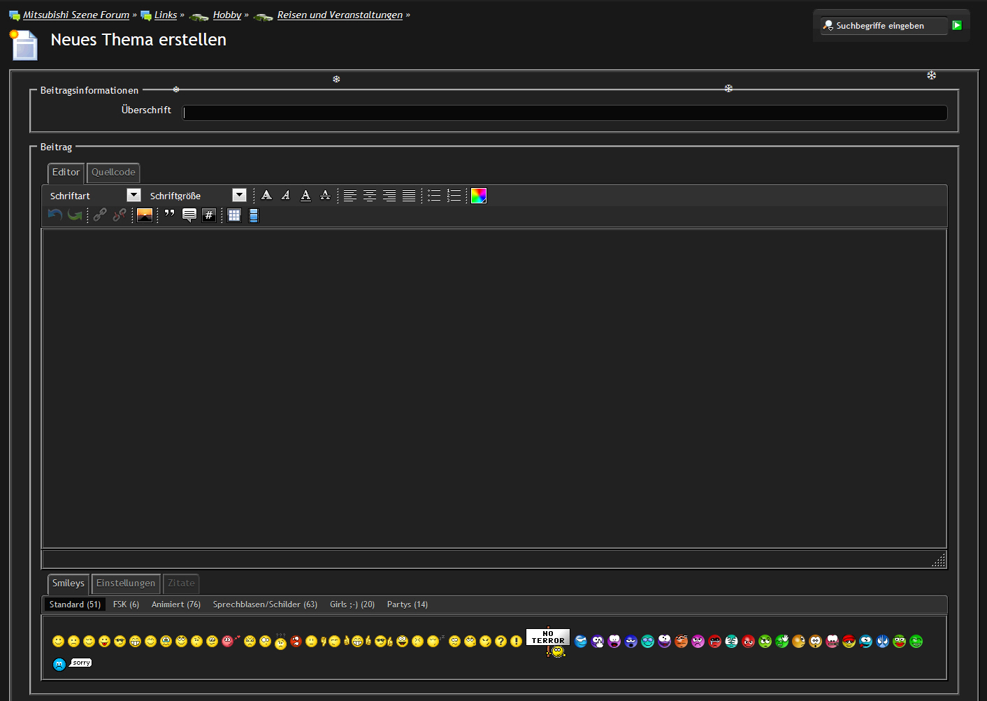This screenshot has height=701, width=987.
Task: Insert an image via toolbar icon
Action: point(145,215)
